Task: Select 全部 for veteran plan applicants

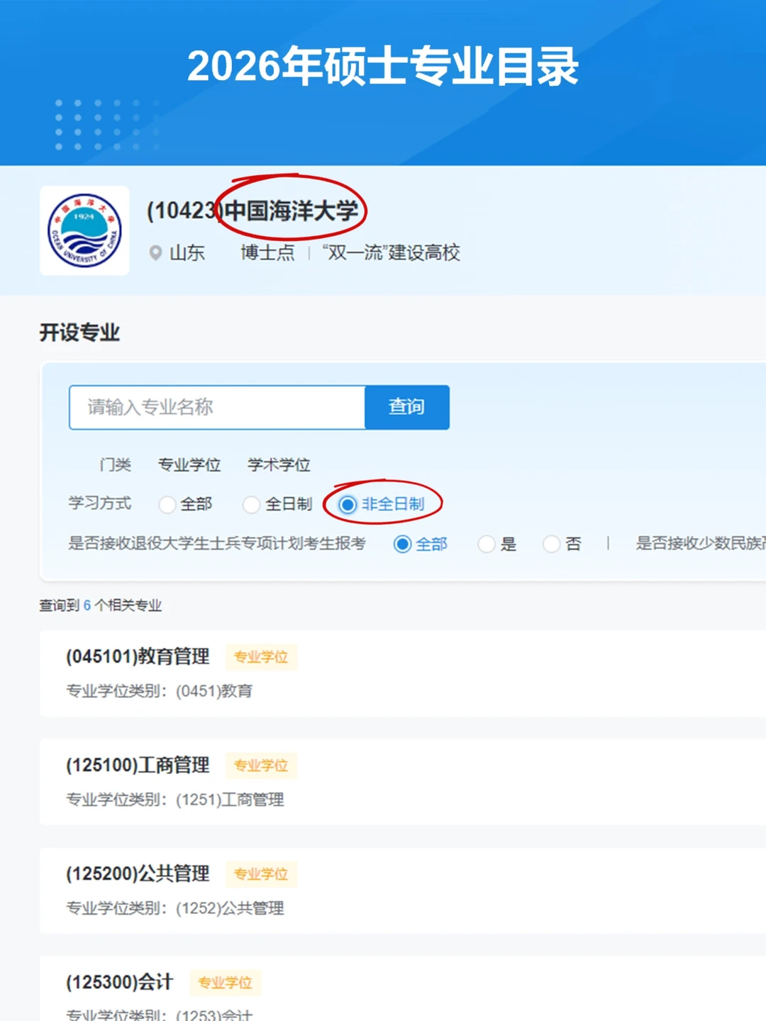Action: 403,544
